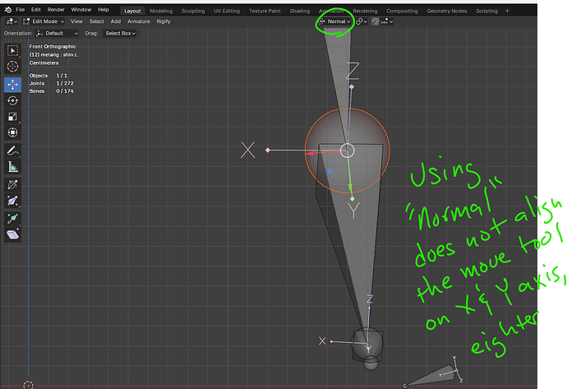The image size is (567, 389).
Task: Switch to the Modeling workspace tab
Action: pos(161,11)
